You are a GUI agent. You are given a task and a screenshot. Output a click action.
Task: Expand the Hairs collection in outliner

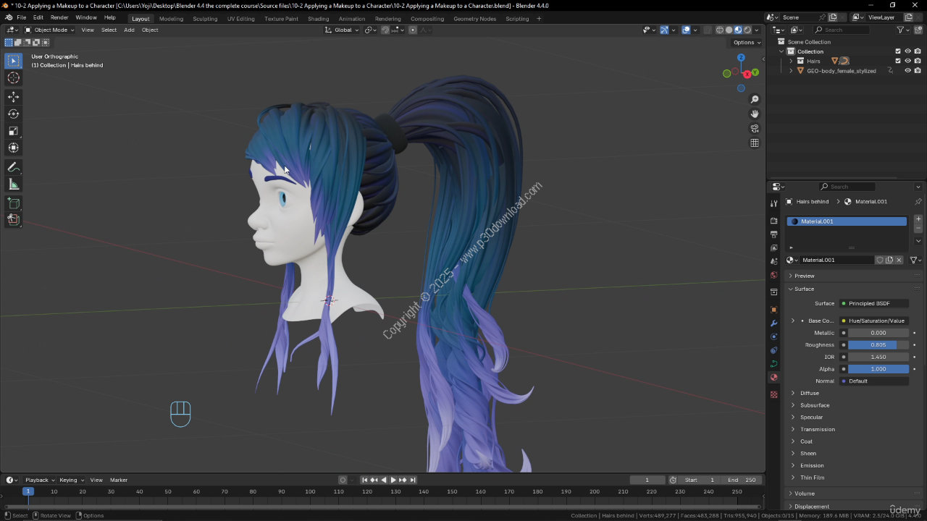tap(791, 61)
